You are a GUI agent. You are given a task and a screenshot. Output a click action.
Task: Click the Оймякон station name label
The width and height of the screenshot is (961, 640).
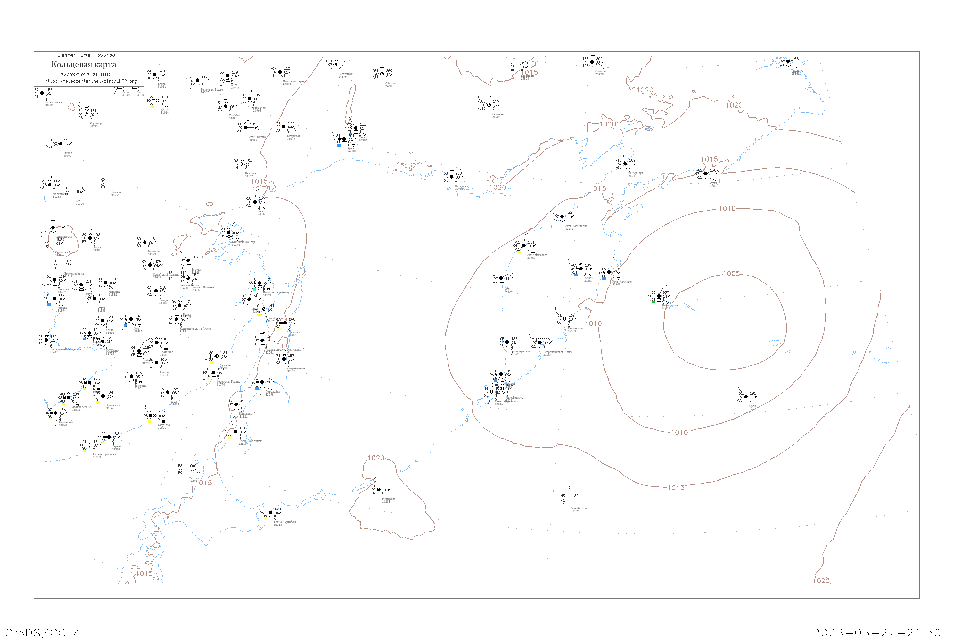[391, 84]
